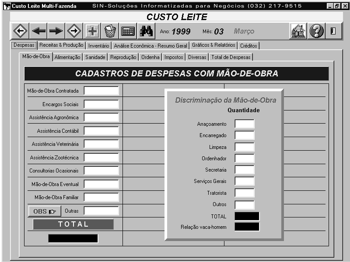Click the Outros quantity field

point(245,205)
